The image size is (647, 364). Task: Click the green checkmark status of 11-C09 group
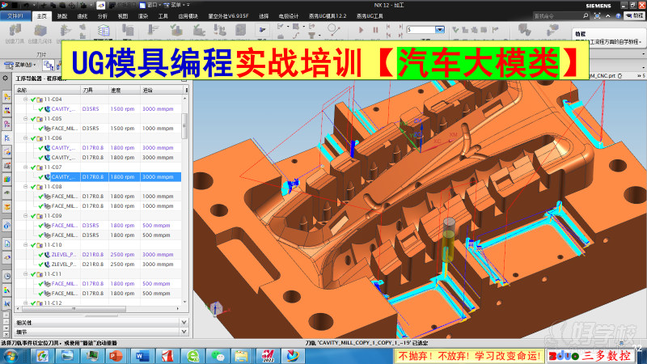[x=32, y=216]
